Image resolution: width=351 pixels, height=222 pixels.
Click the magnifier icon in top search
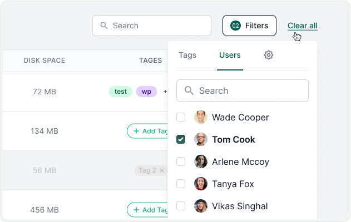(103, 26)
